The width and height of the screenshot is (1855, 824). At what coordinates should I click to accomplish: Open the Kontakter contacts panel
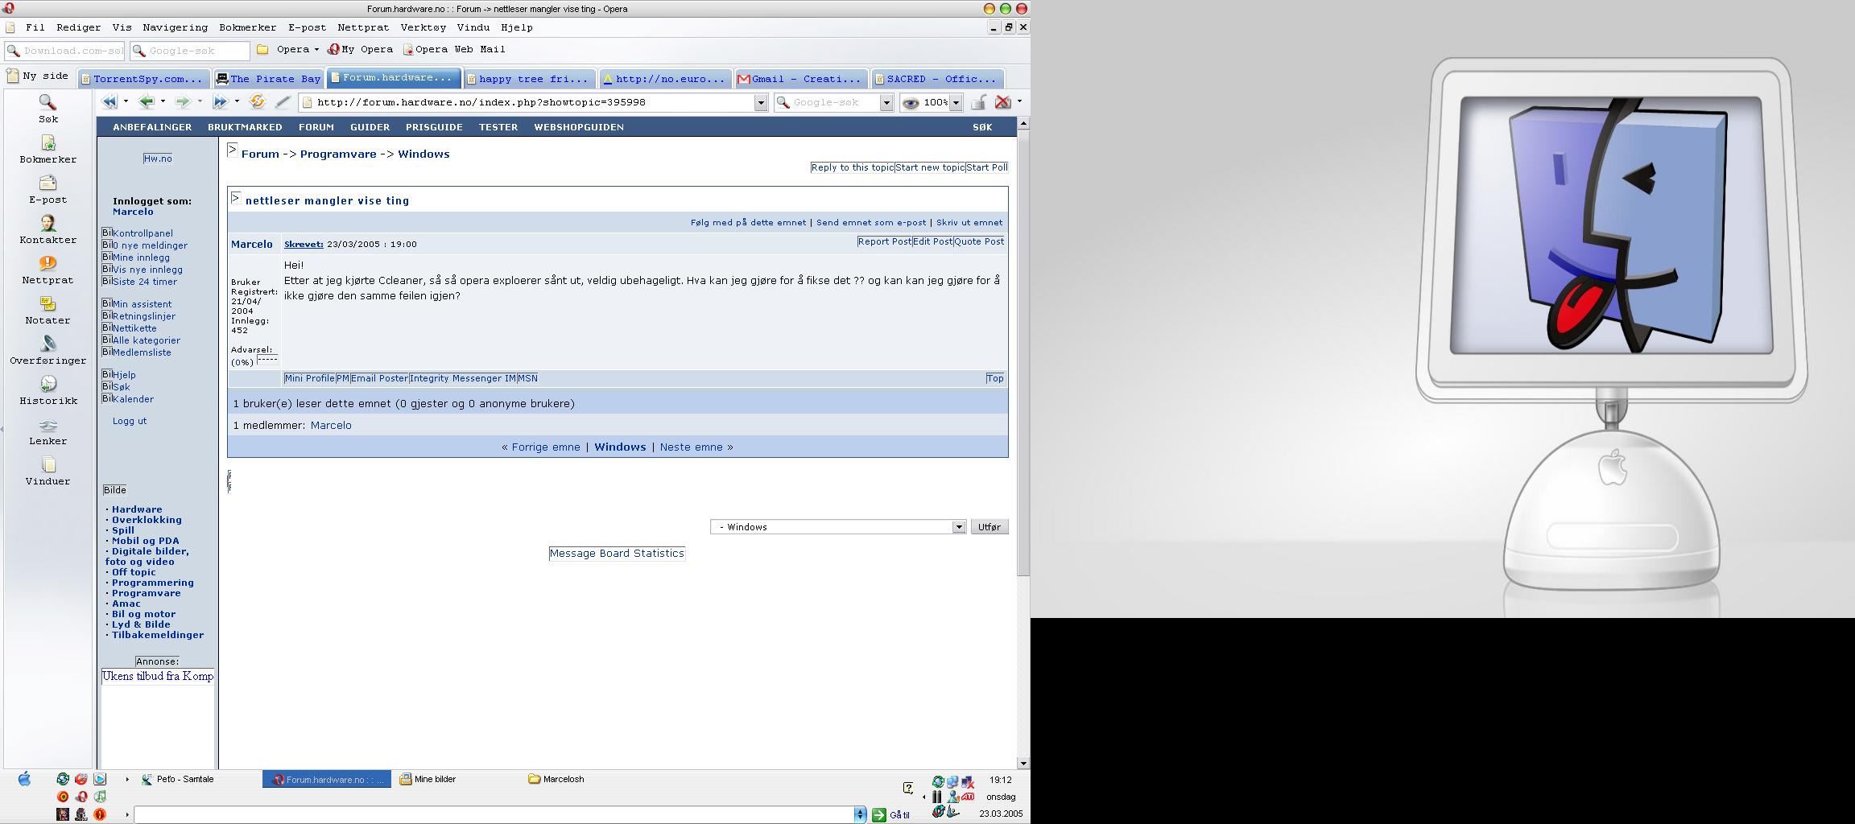[x=48, y=230]
